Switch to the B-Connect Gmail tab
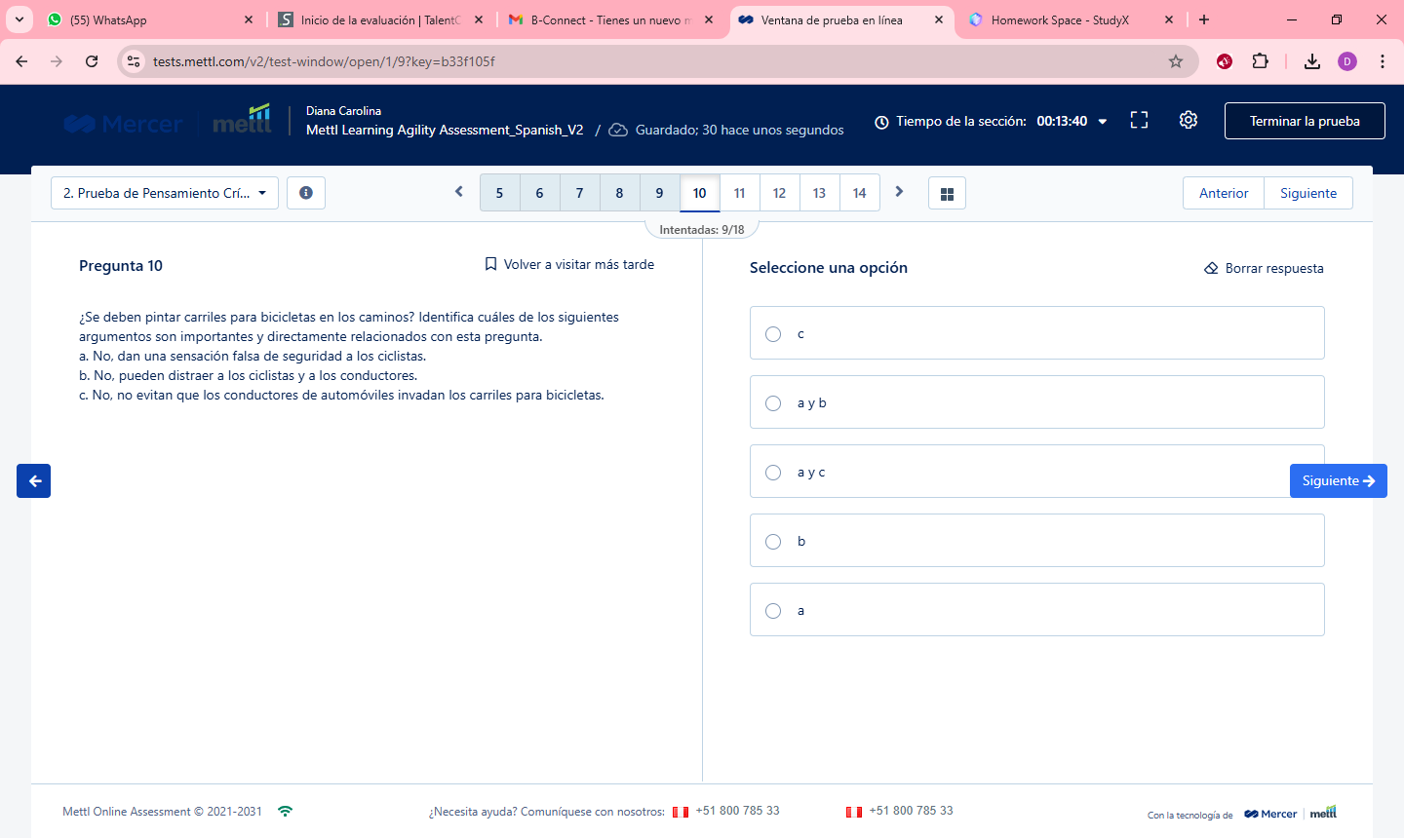Screen dimensions: 1404x838 610,19
